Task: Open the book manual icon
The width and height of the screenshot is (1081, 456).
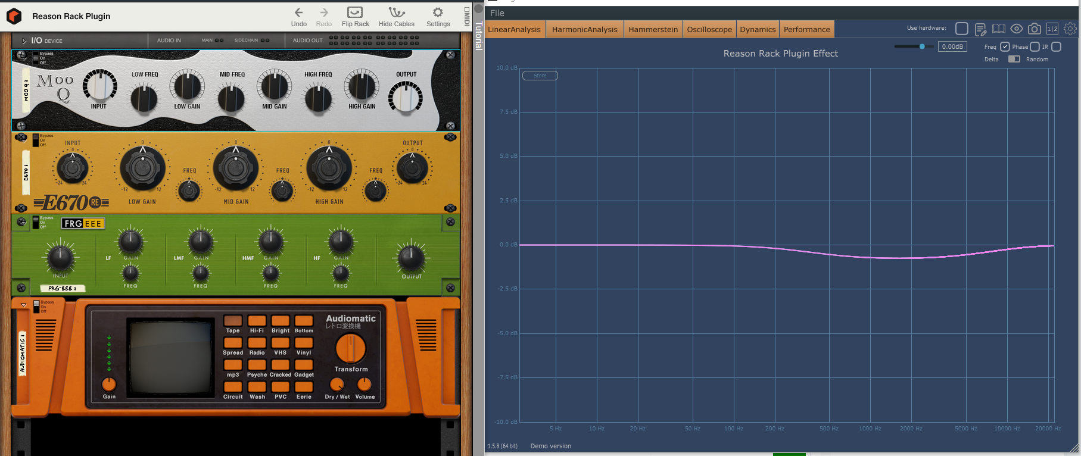Action: tap(999, 29)
